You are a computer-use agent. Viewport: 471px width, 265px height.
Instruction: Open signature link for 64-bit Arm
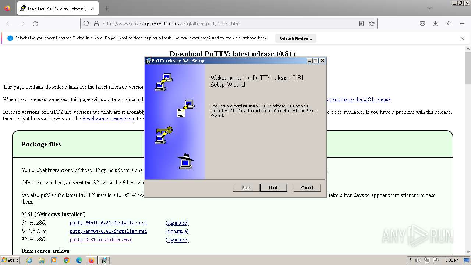click(177, 231)
